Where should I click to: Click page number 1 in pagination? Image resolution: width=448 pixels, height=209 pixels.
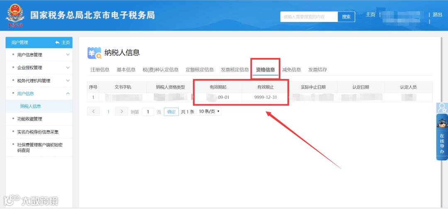pyautogui.click(x=108, y=112)
